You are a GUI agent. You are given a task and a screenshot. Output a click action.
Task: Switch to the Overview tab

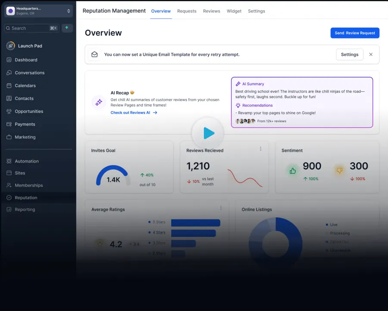pos(161,11)
